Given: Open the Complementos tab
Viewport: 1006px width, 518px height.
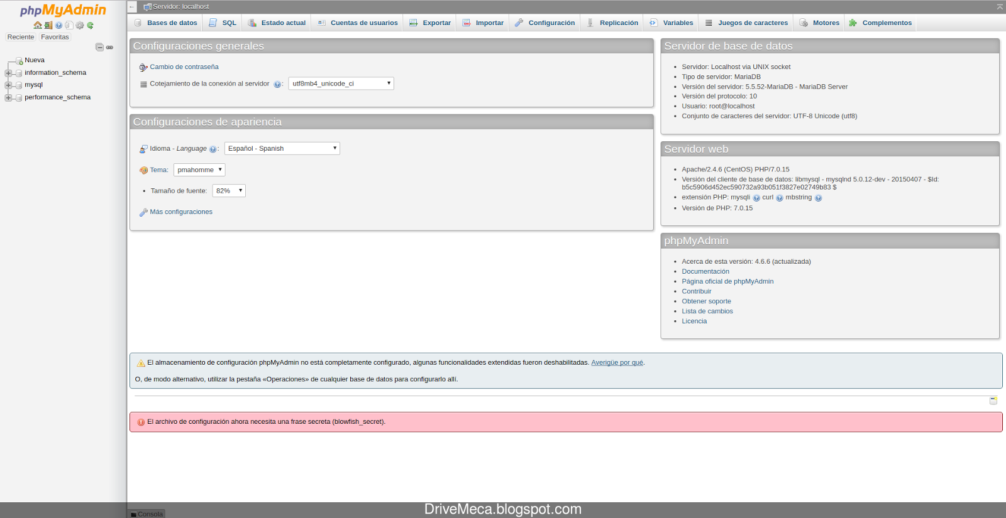Looking at the screenshot, I should pos(880,23).
